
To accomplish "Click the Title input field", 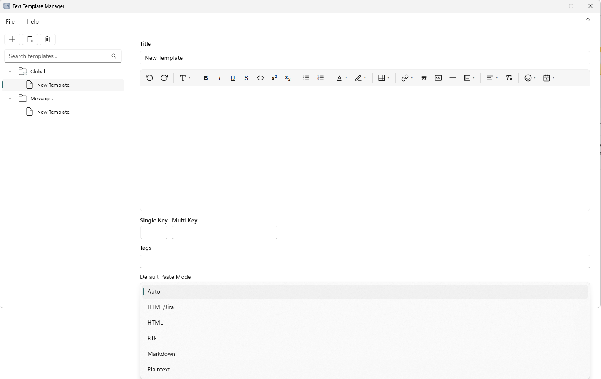I will [365, 58].
